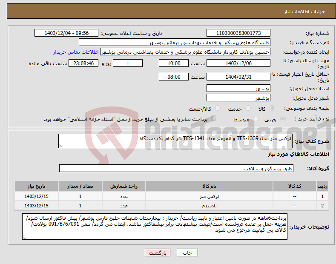Viewport: 336px width, 264px height.
Task: Click the نام کالا column header
Action: coord(209,186)
